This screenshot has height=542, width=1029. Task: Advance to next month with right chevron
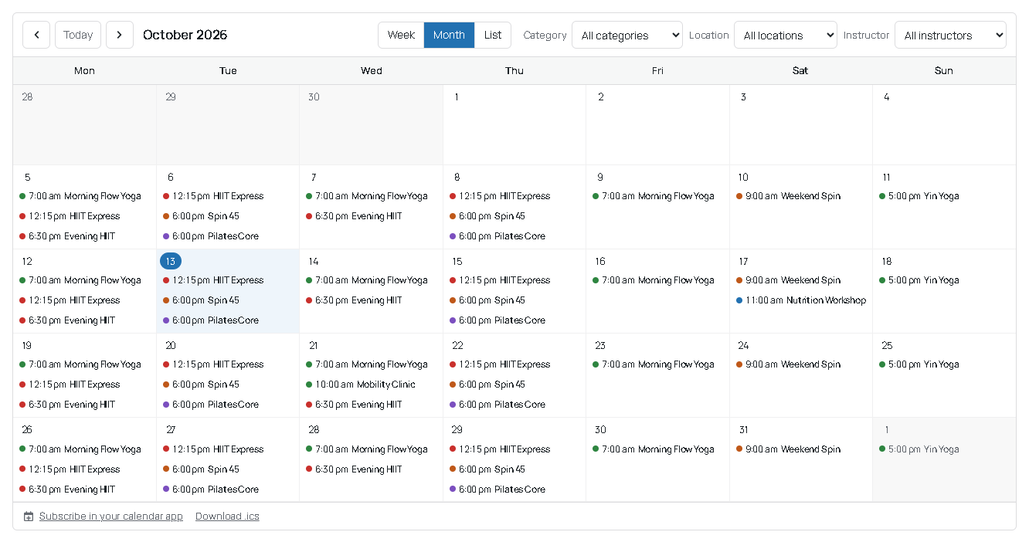120,35
